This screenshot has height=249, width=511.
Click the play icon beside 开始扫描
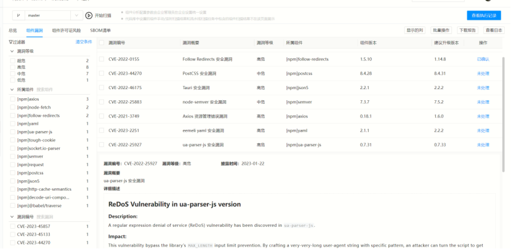(x=89, y=15)
